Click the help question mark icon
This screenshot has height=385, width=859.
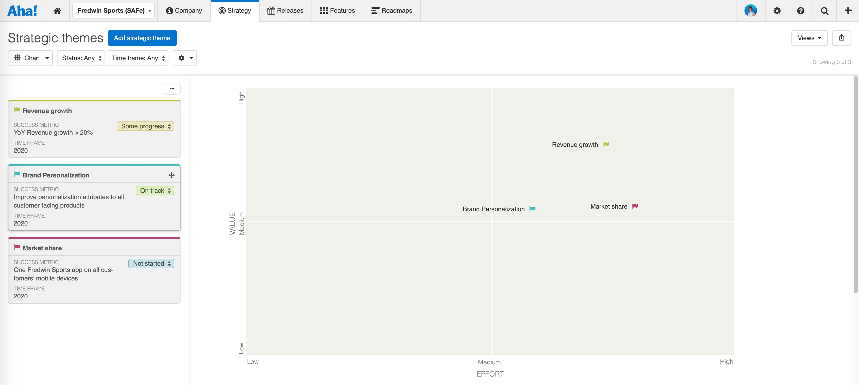tap(800, 11)
